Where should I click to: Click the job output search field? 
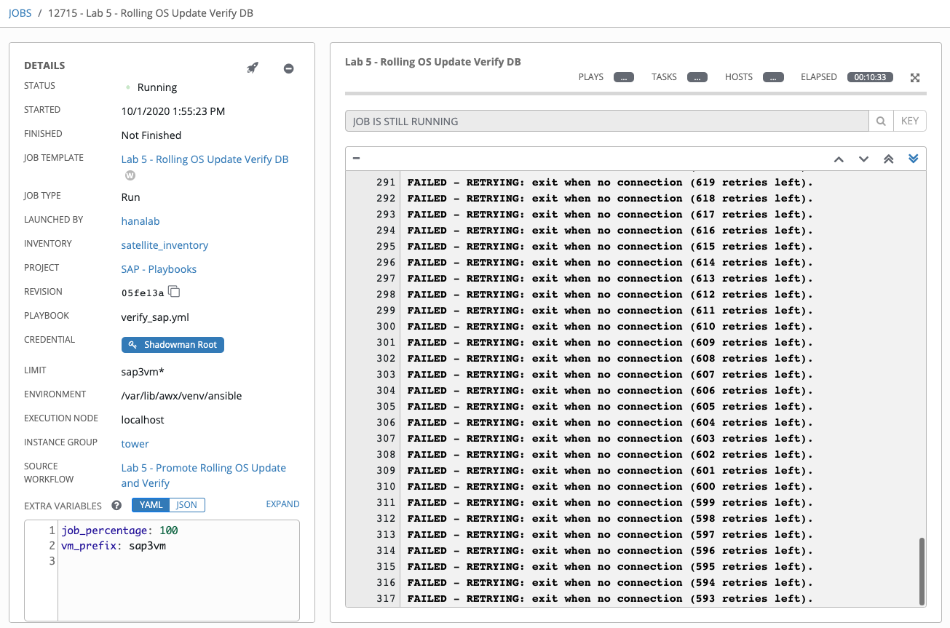(x=607, y=122)
